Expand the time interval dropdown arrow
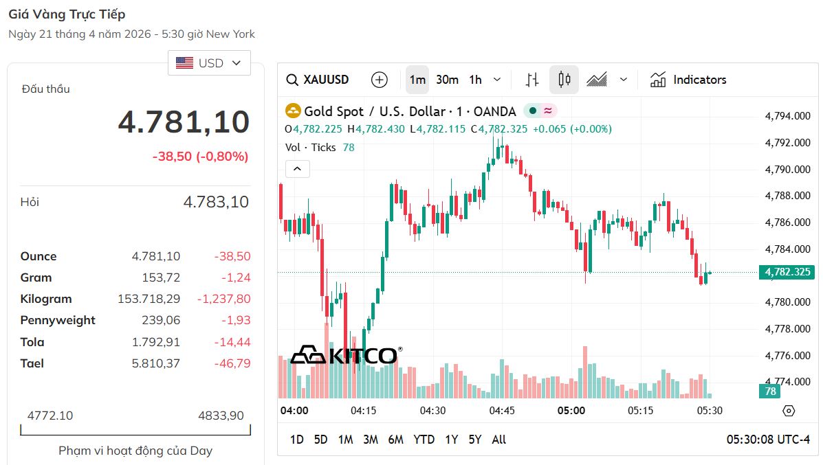823x465 pixels. 497,80
